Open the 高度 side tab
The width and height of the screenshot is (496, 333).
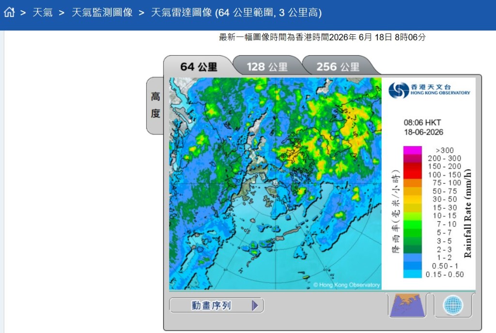click(155, 105)
